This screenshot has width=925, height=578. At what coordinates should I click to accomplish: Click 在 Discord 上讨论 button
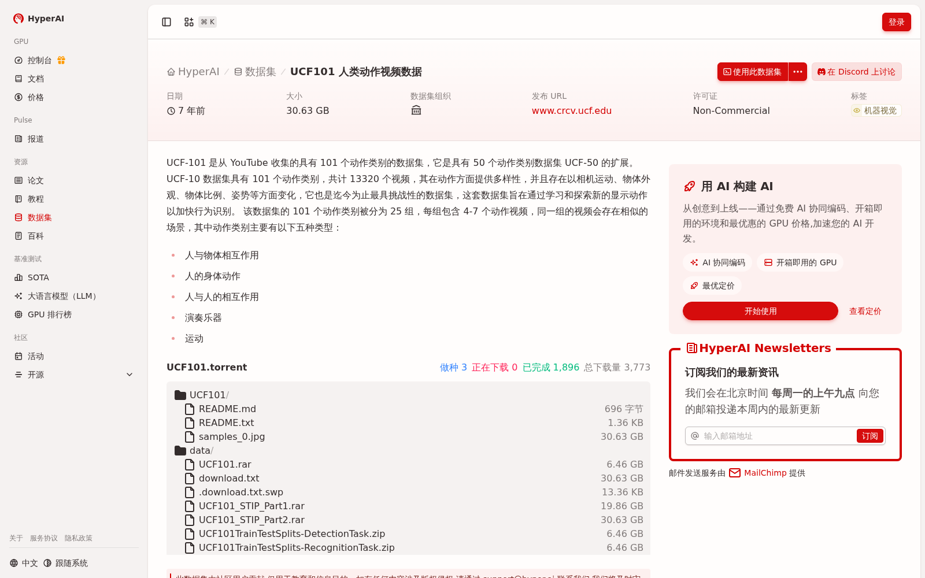pyautogui.click(x=856, y=72)
